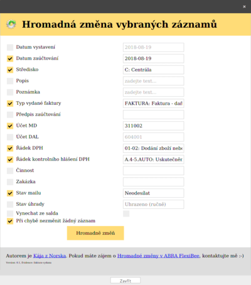
Task: Uncheck Při chybě nezměnit žádný záznam
Action: click(x=10, y=221)
